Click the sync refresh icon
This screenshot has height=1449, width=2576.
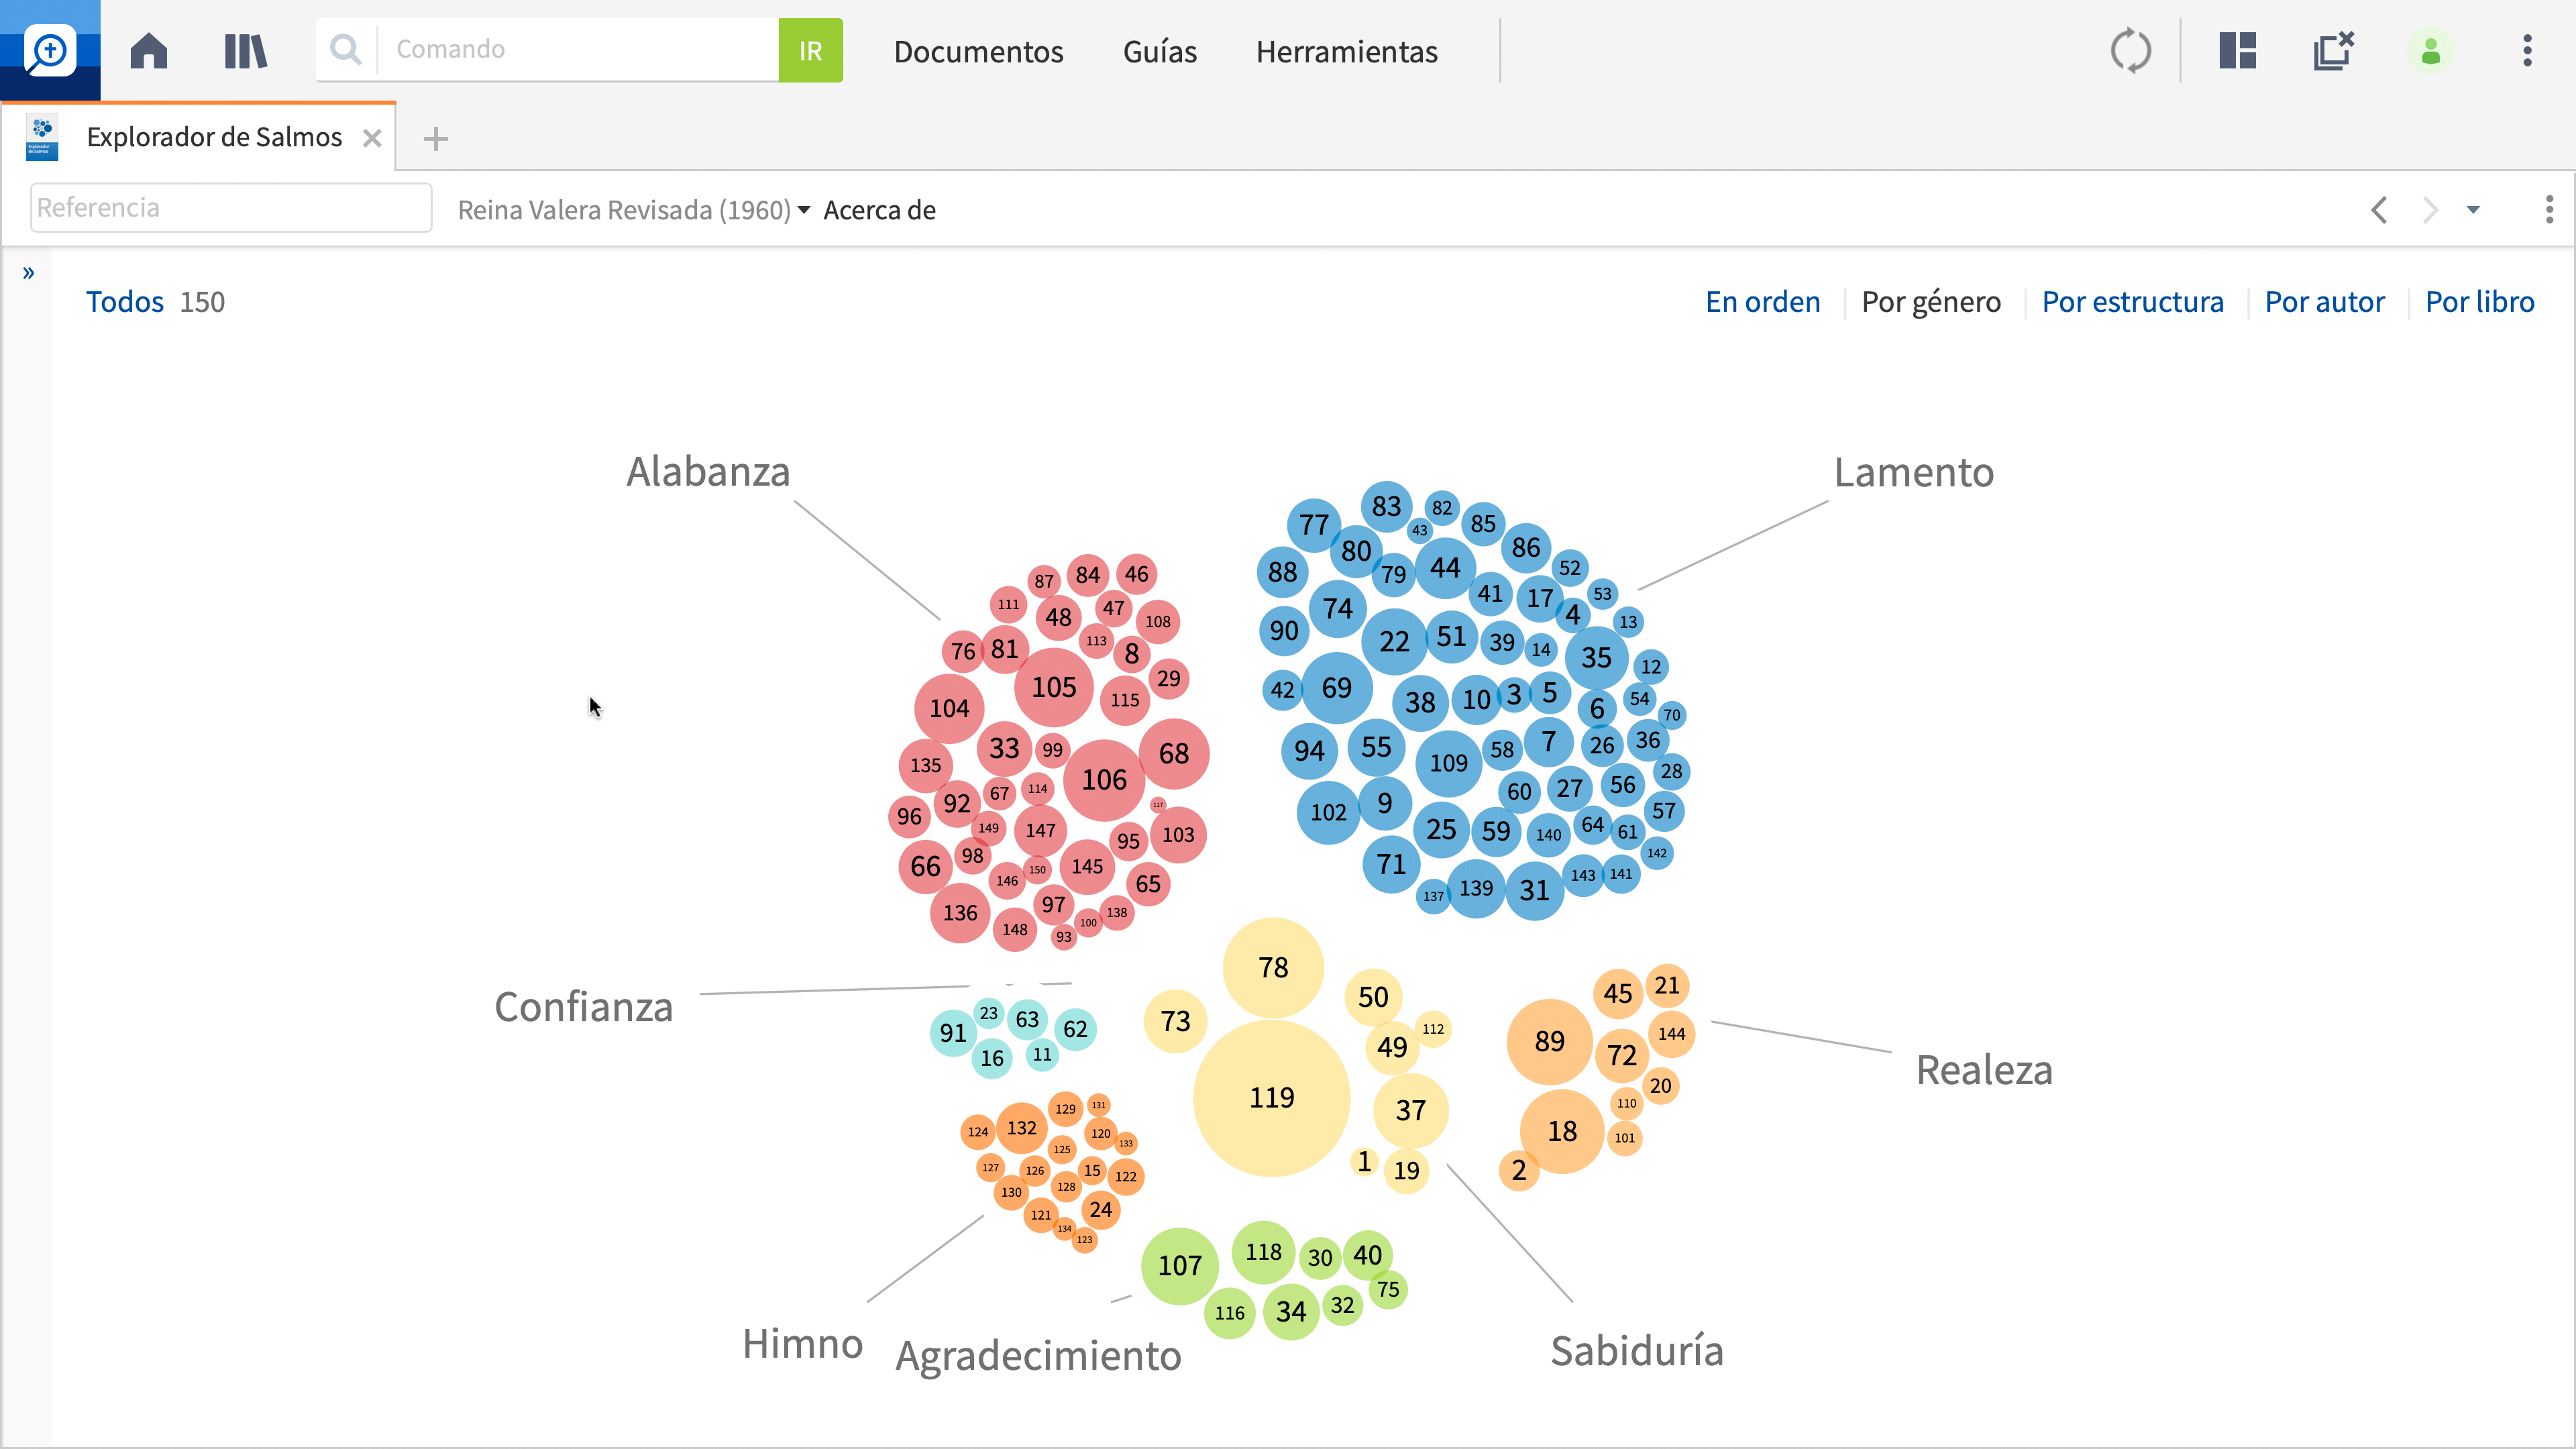tap(2131, 51)
